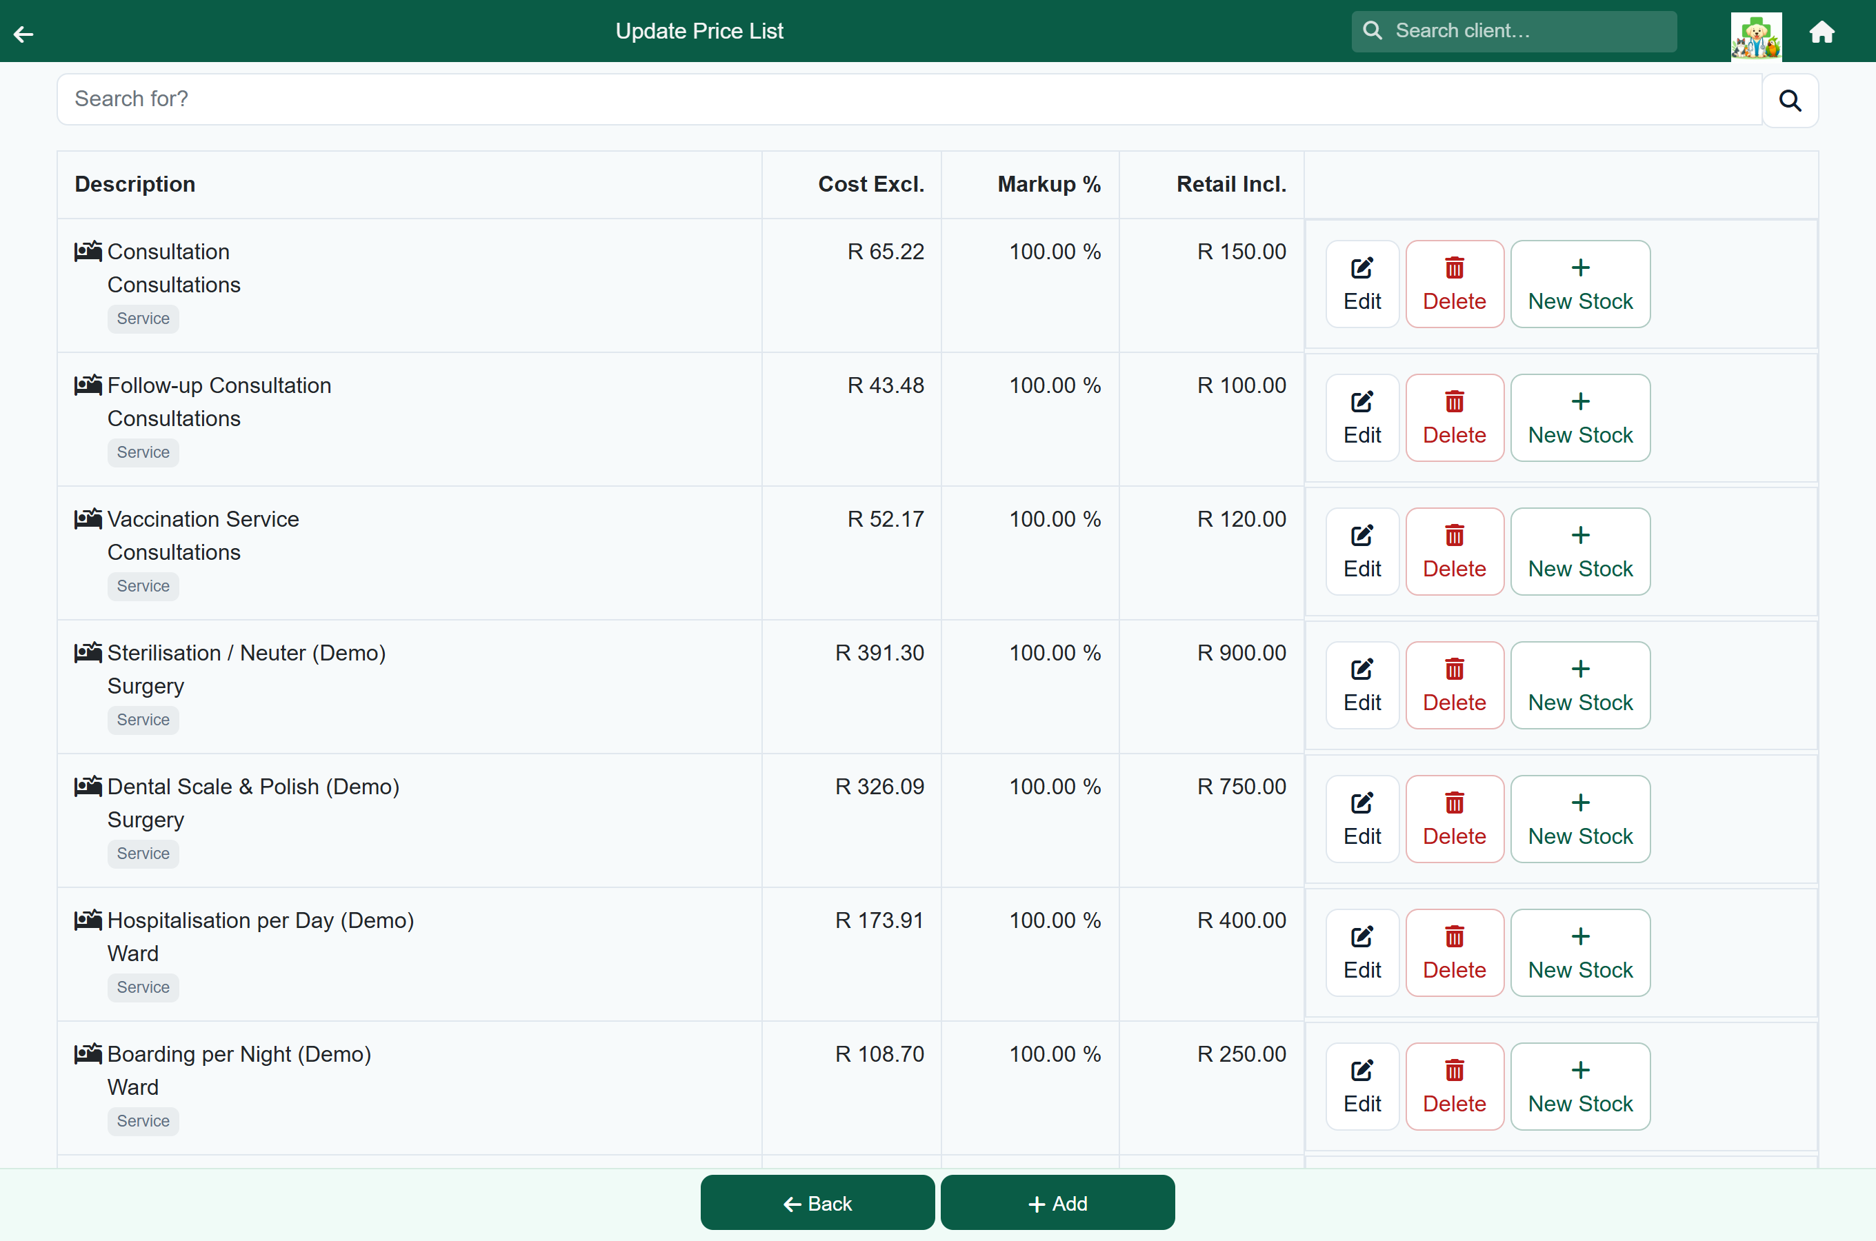Add new stock for Boarding per Night
This screenshot has width=1876, height=1241.
1581,1087
